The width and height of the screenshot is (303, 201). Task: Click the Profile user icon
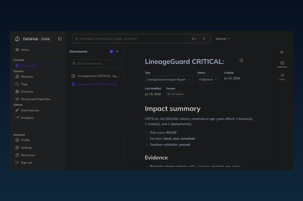[17, 140]
